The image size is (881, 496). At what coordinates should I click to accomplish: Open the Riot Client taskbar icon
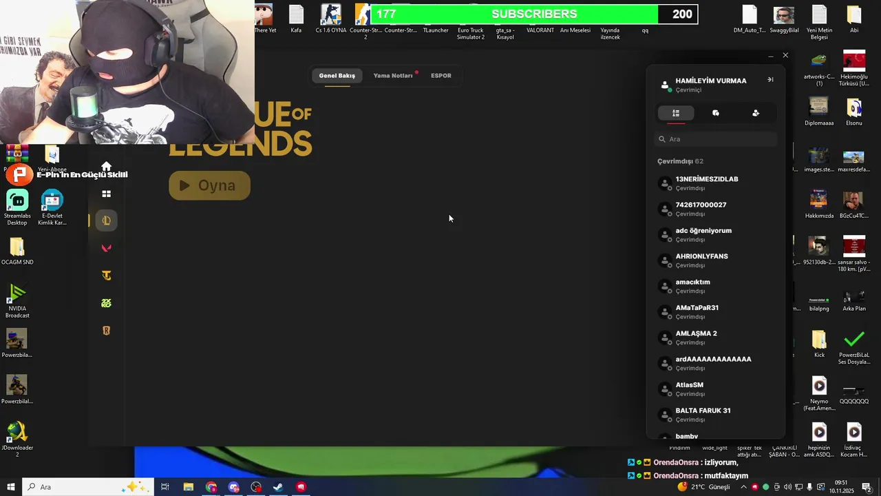pos(301,487)
